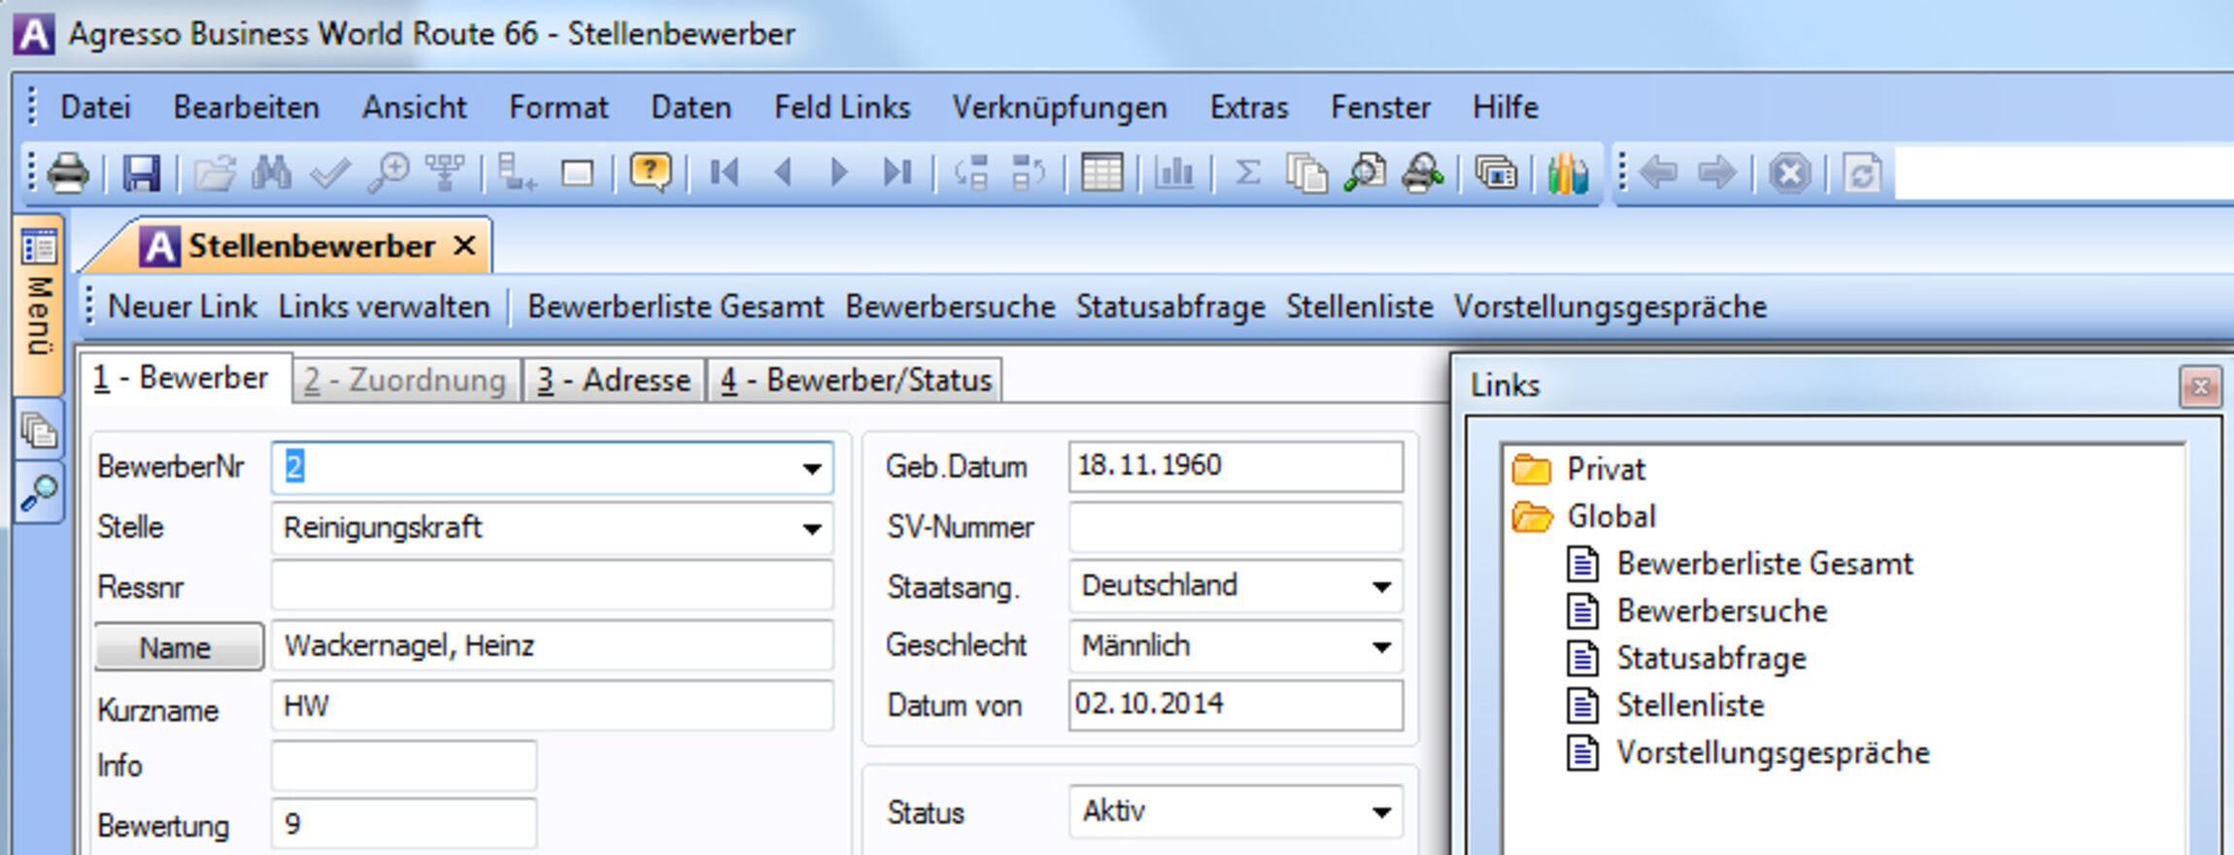Click Links verwalten in the links bar
The height and width of the screenshot is (855, 2234).
pos(384,307)
